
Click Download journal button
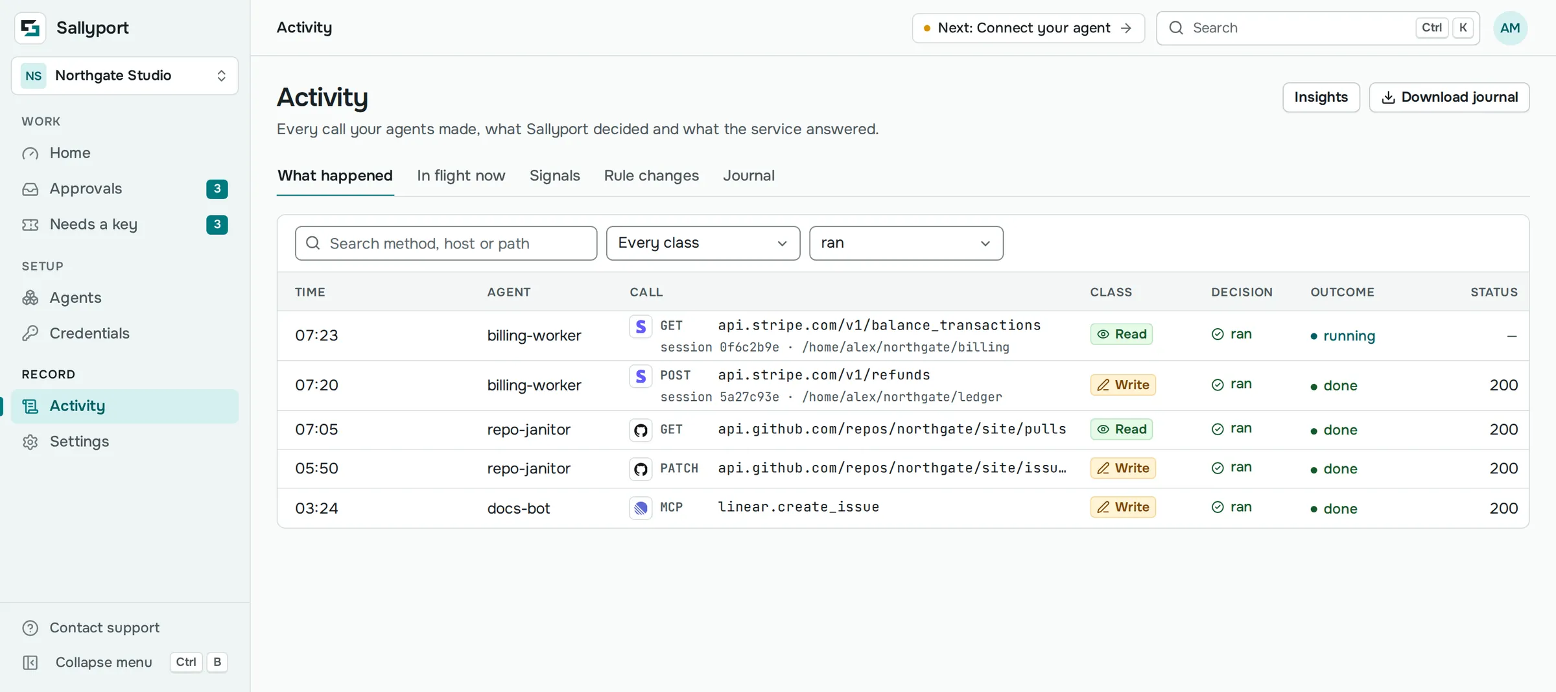[x=1449, y=97]
